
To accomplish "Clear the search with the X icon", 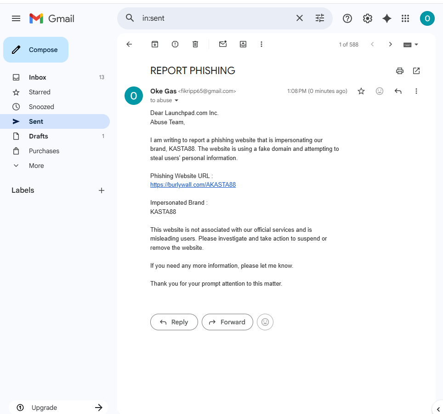I will coord(300,18).
